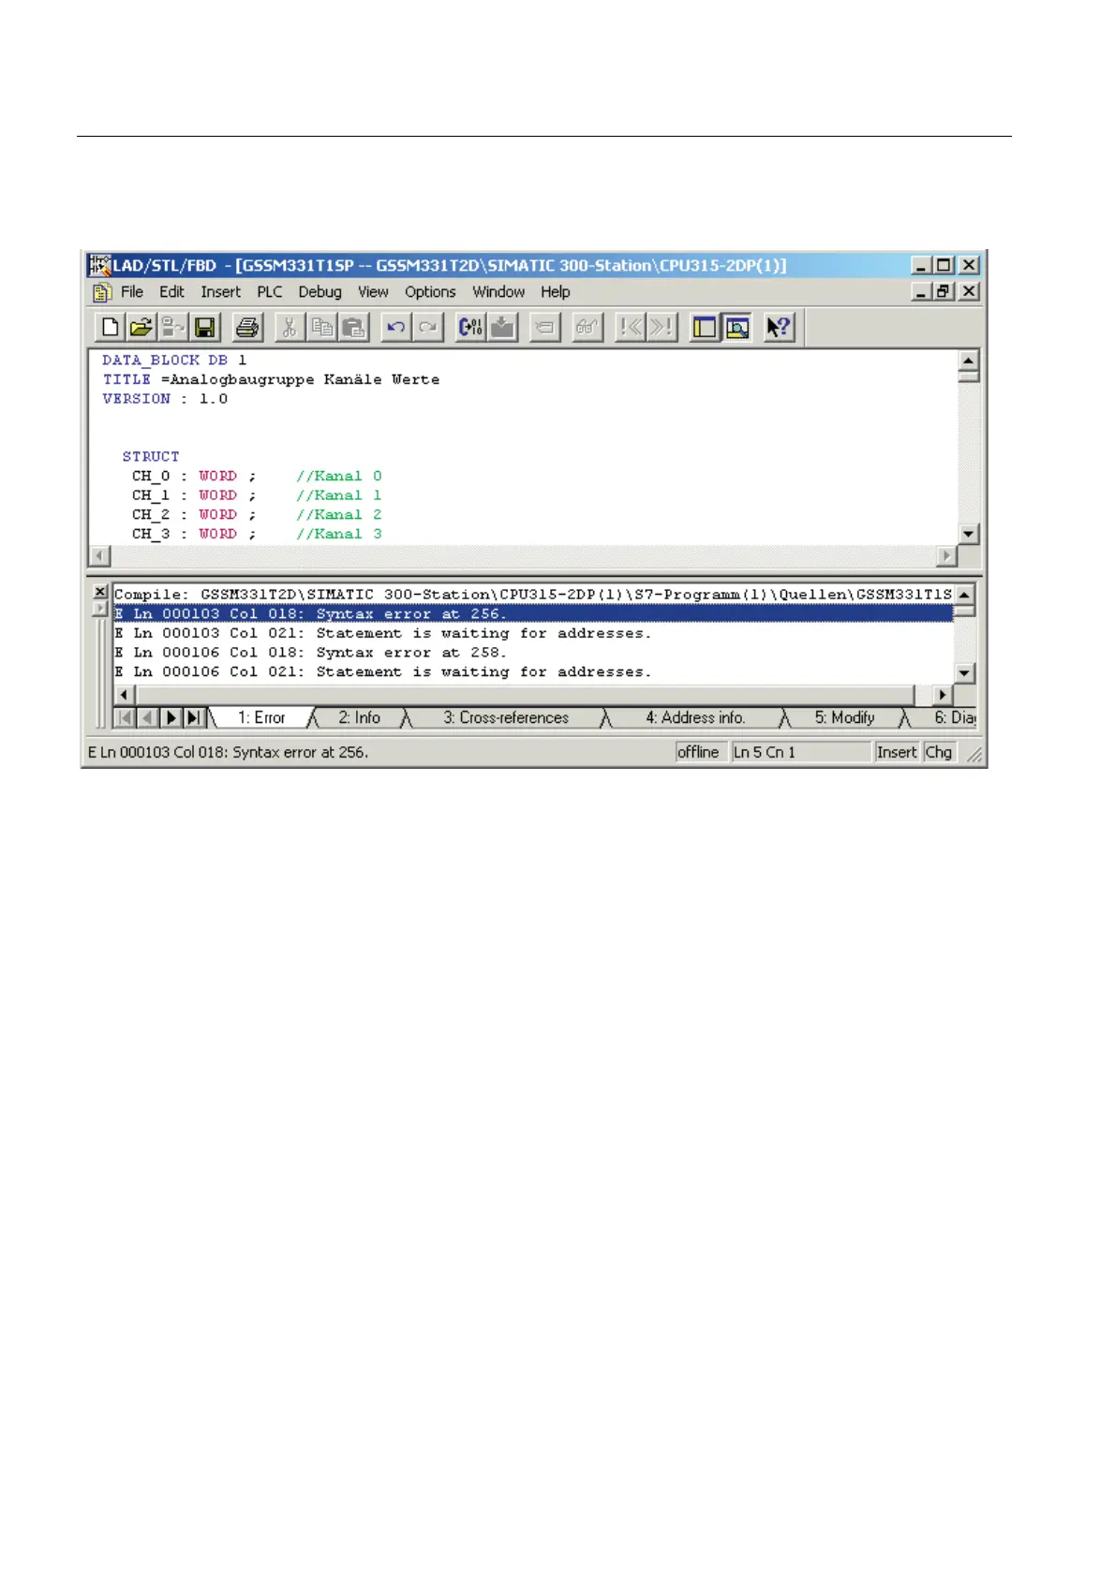The height and width of the screenshot is (1577, 1115).
Task: Click the Paste clipboard icon
Action: click(353, 327)
